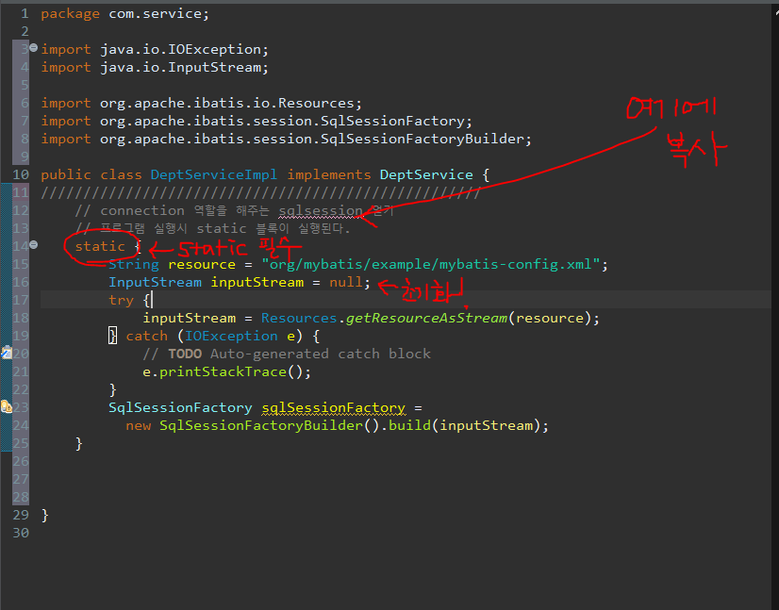
Task: Click line number 16 in the gutter
Action: point(21,282)
